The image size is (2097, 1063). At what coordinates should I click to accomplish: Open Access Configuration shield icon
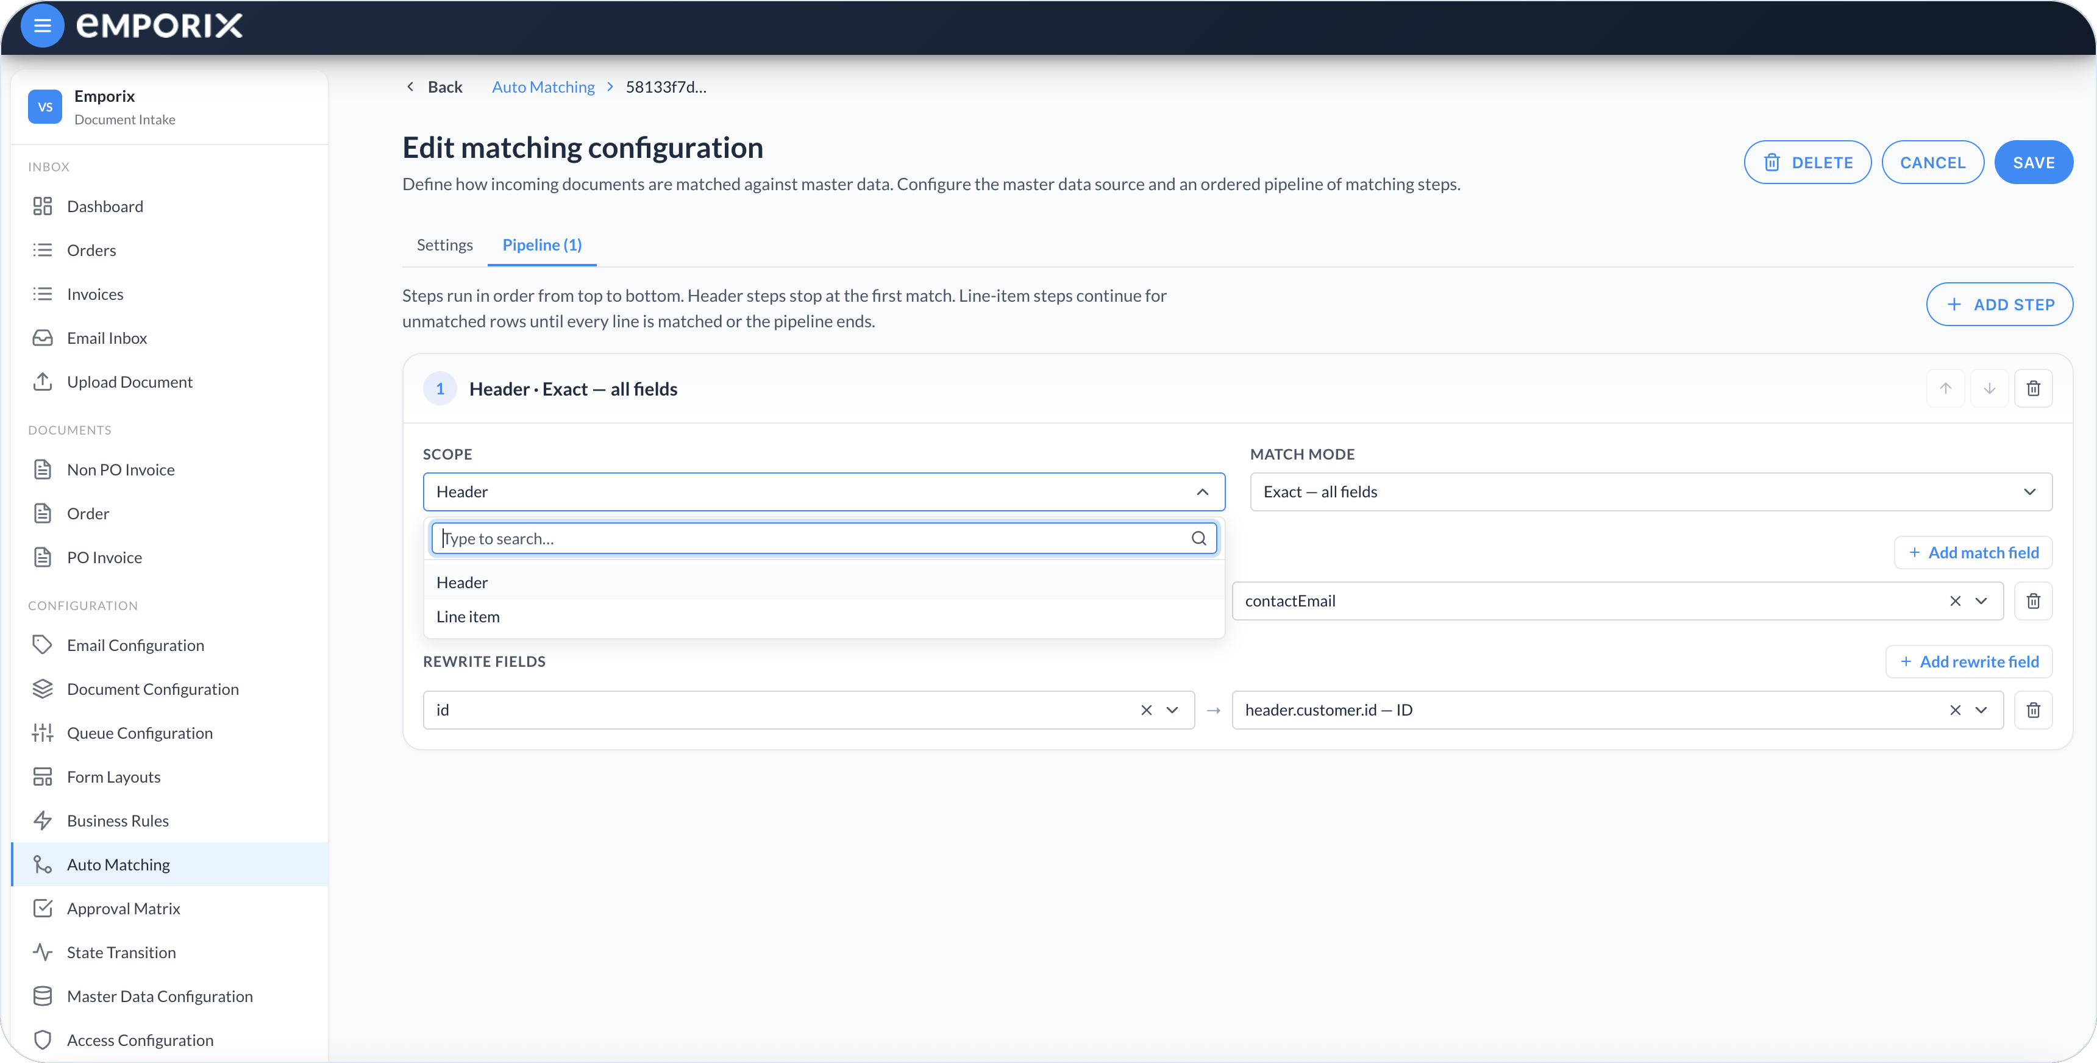42,1040
